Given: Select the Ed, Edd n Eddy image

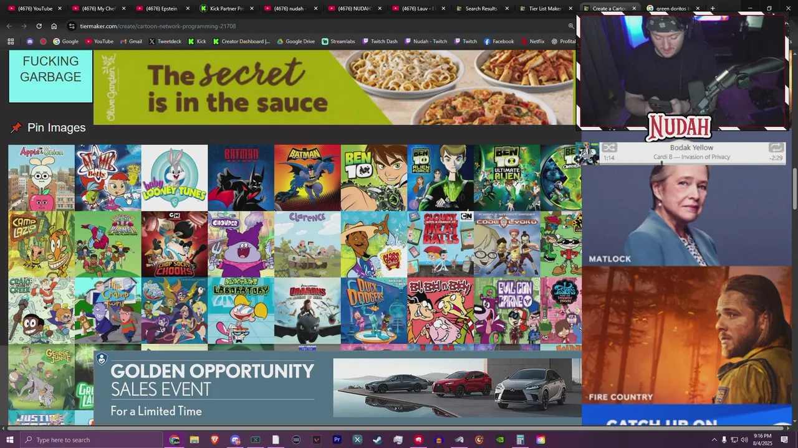Looking at the screenshot, I should (441, 310).
